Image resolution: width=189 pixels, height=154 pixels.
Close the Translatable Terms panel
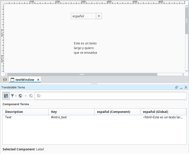click(x=186, y=88)
